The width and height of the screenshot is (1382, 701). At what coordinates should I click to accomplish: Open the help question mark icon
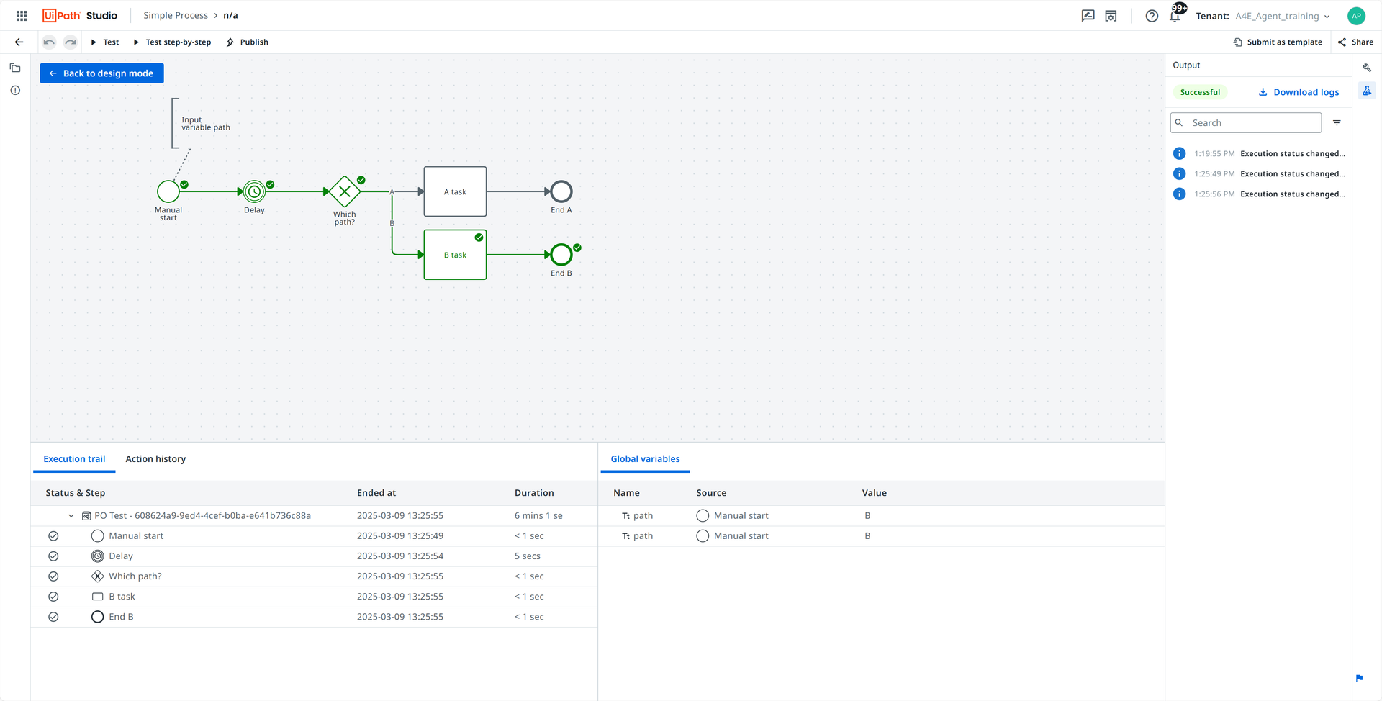pyautogui.click(x=1152, y=16)
